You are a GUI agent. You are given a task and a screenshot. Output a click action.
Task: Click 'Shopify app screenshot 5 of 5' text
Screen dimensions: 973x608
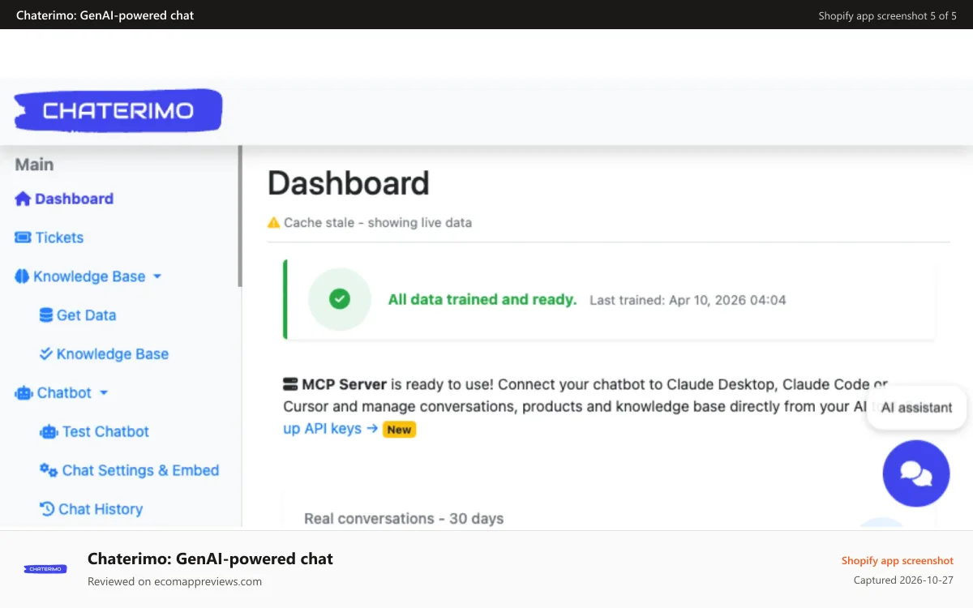[888, 15]
